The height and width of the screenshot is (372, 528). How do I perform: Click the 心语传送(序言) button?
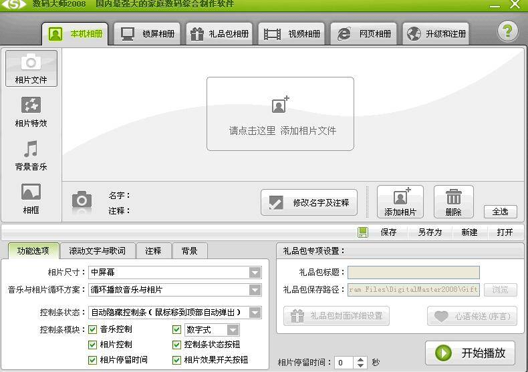click(x=472, y=316)
